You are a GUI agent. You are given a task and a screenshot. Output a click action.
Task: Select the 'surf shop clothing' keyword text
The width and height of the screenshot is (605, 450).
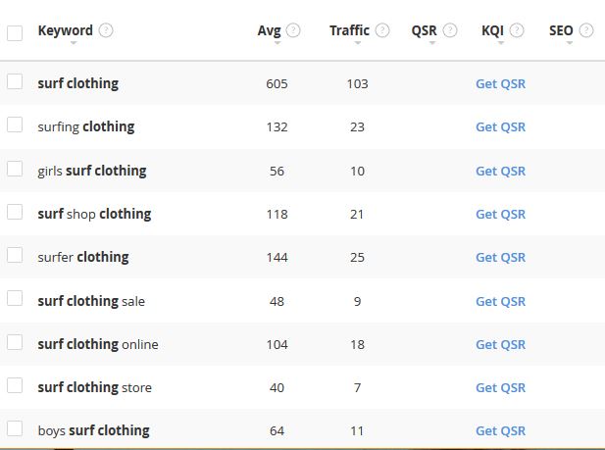(x=94, y=214)
